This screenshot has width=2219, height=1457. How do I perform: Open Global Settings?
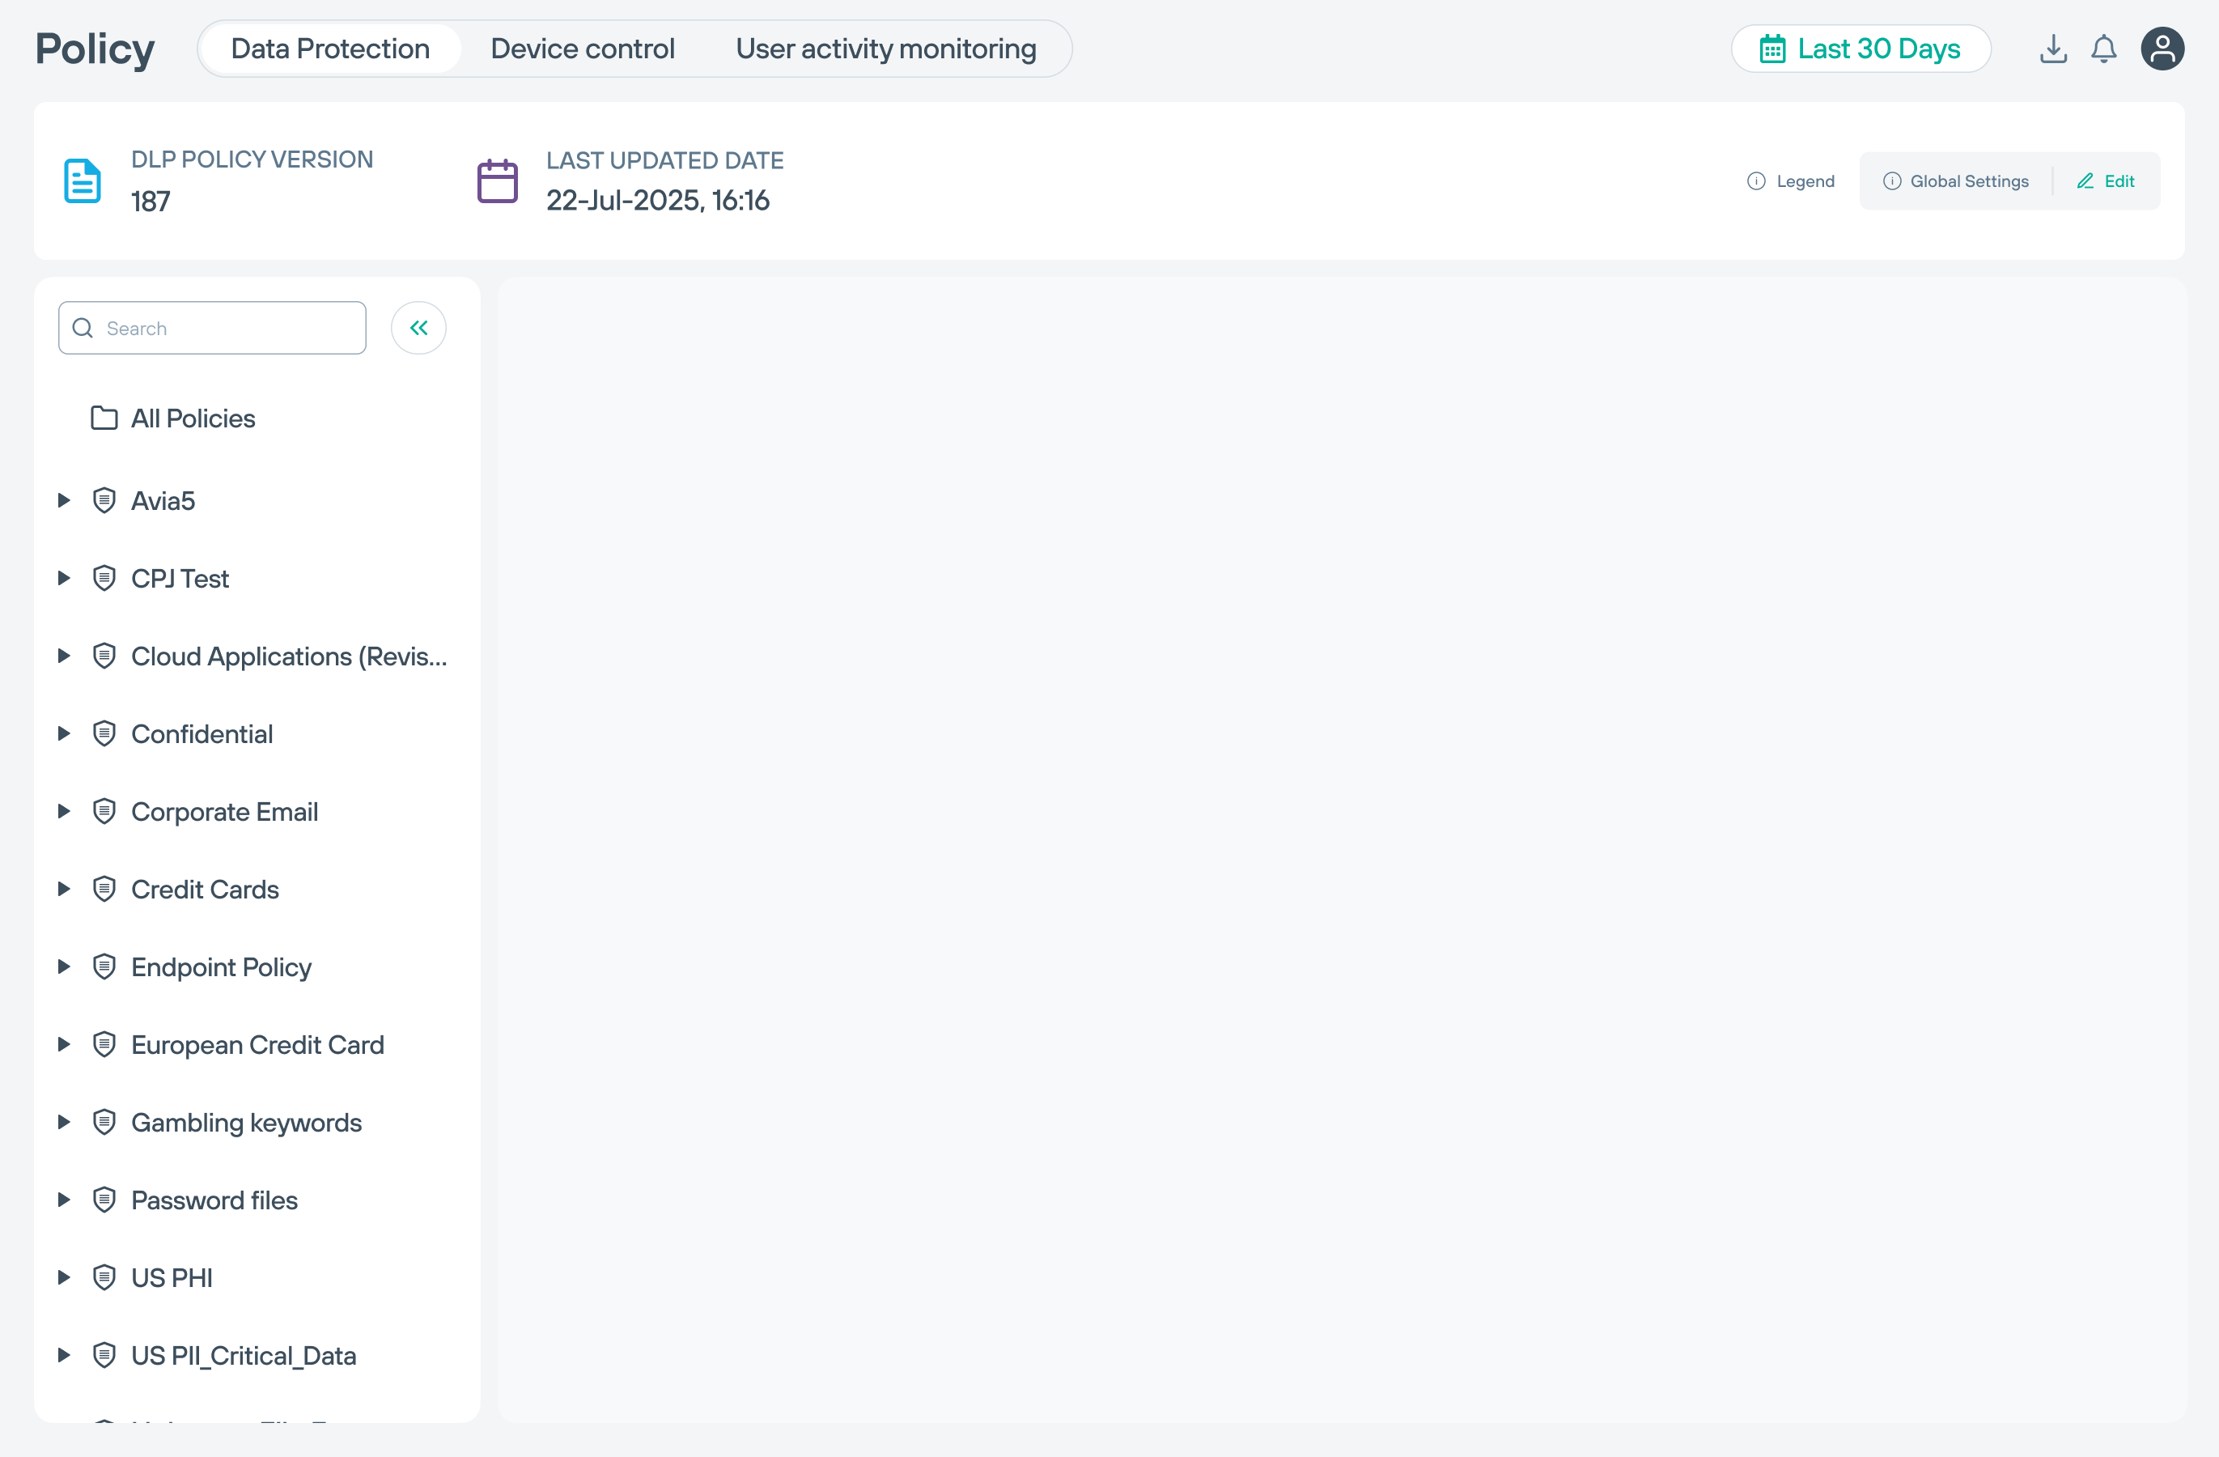pos(1956,181)
